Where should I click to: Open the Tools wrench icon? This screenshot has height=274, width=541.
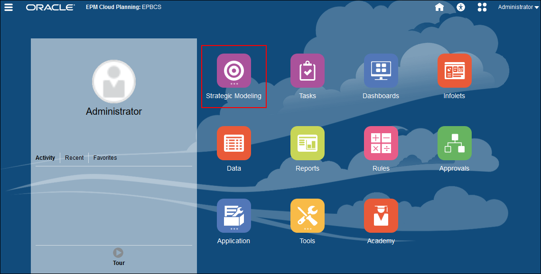coord(308,215)
